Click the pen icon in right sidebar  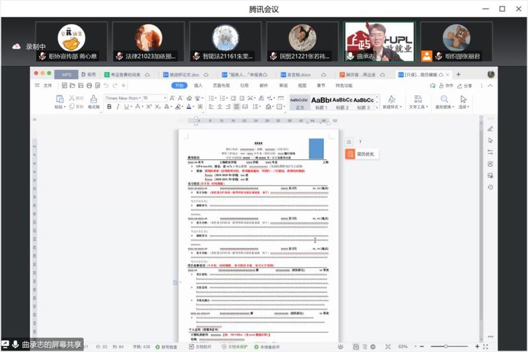coord(490,128)
